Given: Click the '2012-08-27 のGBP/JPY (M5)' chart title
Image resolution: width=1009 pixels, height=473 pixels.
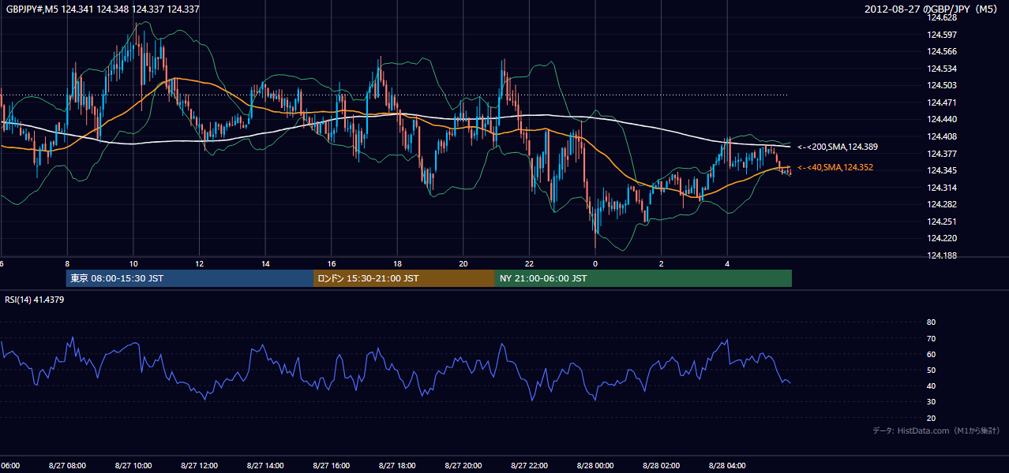Looking at the screenshot, I should click(x=931, y=9).
